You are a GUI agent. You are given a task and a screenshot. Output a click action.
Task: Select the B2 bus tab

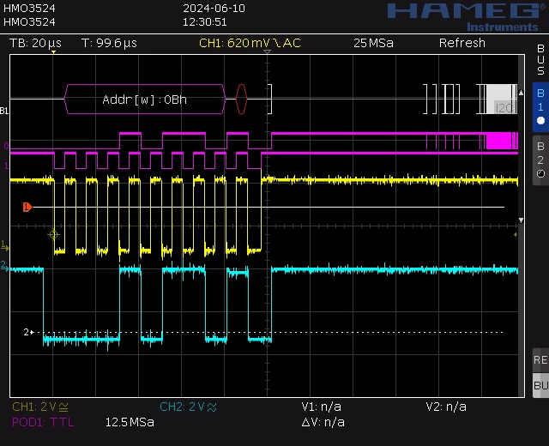click(x=540, y=160)
